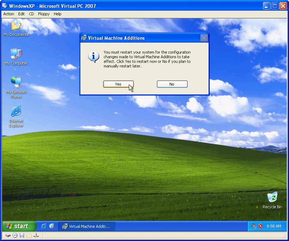This screenshot has height=241, width=289.
Task: Open the Action menu
Action: tap(9, 14)
